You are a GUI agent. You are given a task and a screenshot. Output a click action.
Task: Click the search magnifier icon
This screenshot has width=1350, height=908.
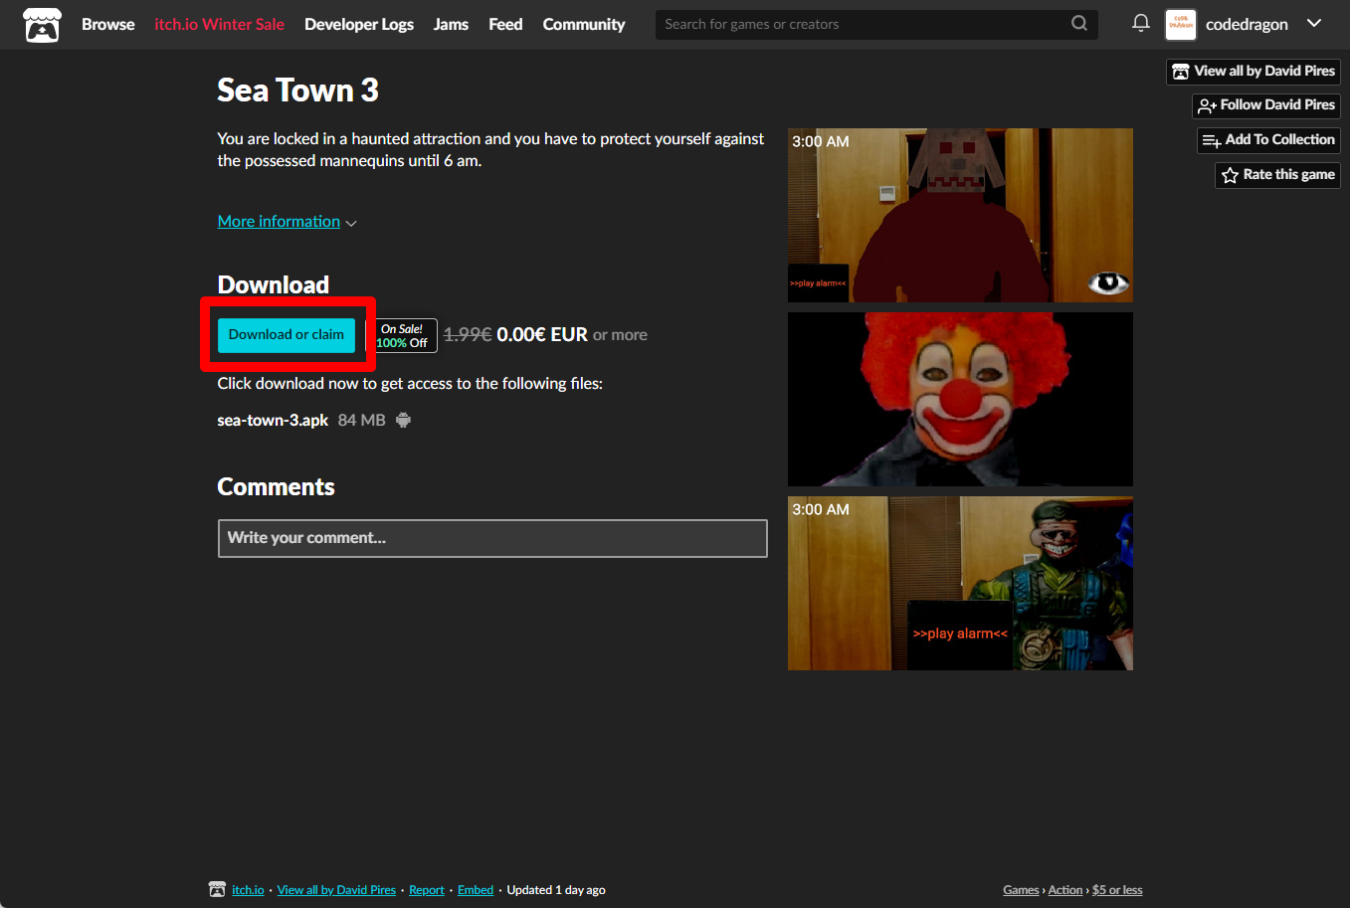tap(1079, 24)
